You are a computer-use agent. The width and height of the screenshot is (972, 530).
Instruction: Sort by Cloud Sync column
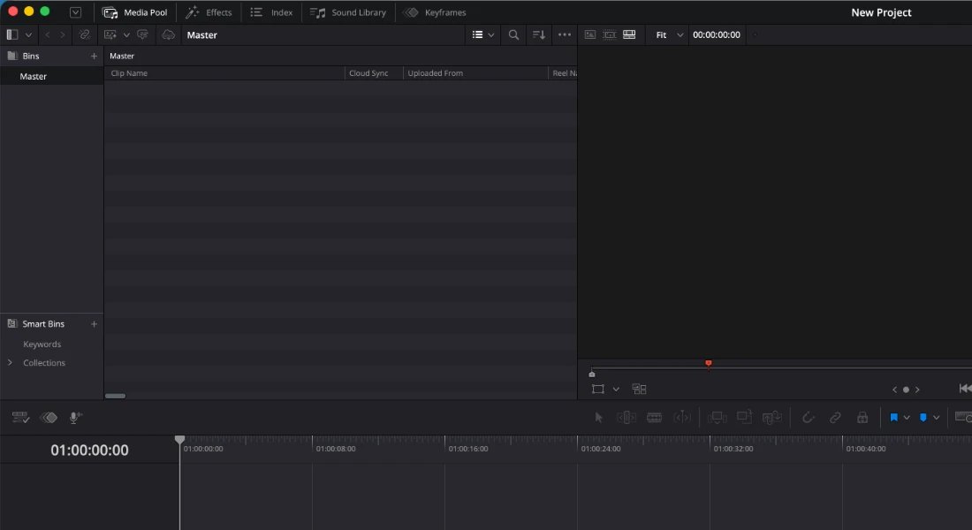(368, 73)
